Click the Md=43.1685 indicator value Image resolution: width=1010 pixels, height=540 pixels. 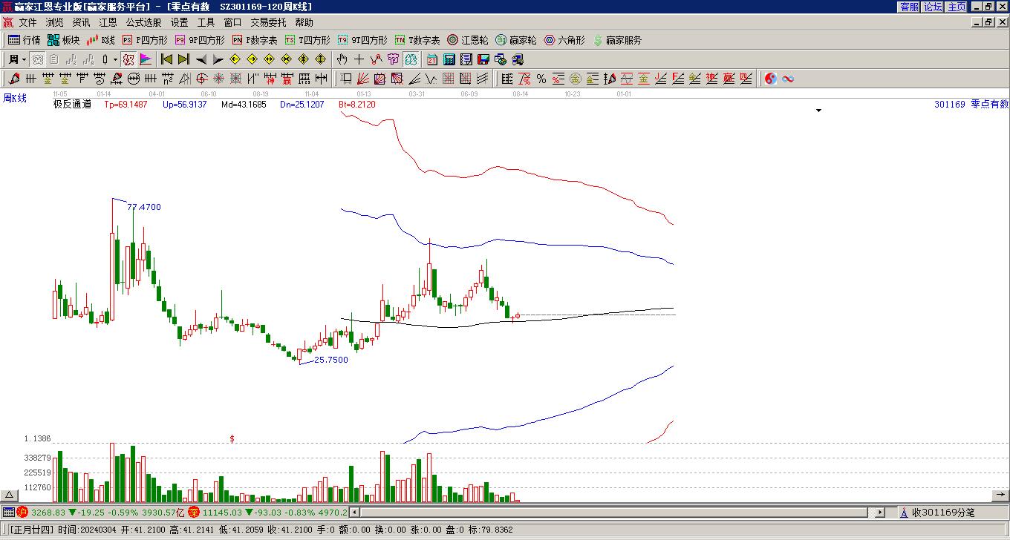coord(244,105)
